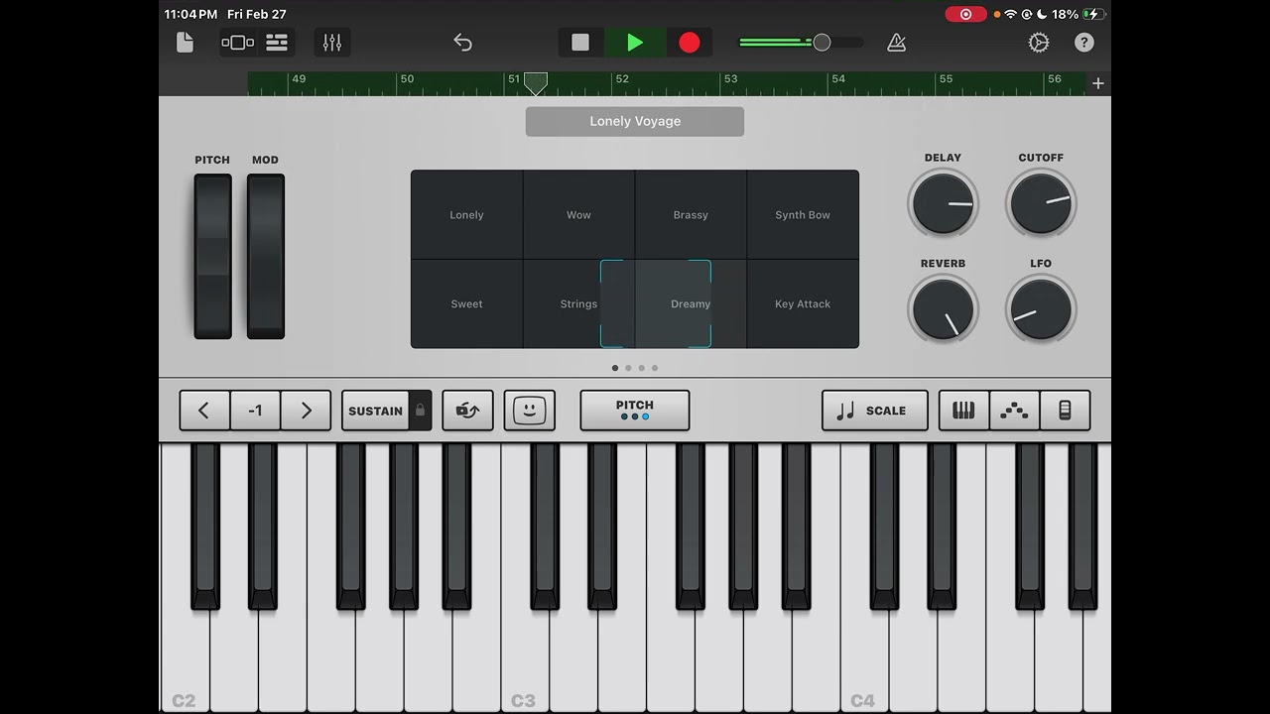This screenshot has width=1270, height=714.
Task: Add song section with plus button
Action: [x=1098, y=83]
